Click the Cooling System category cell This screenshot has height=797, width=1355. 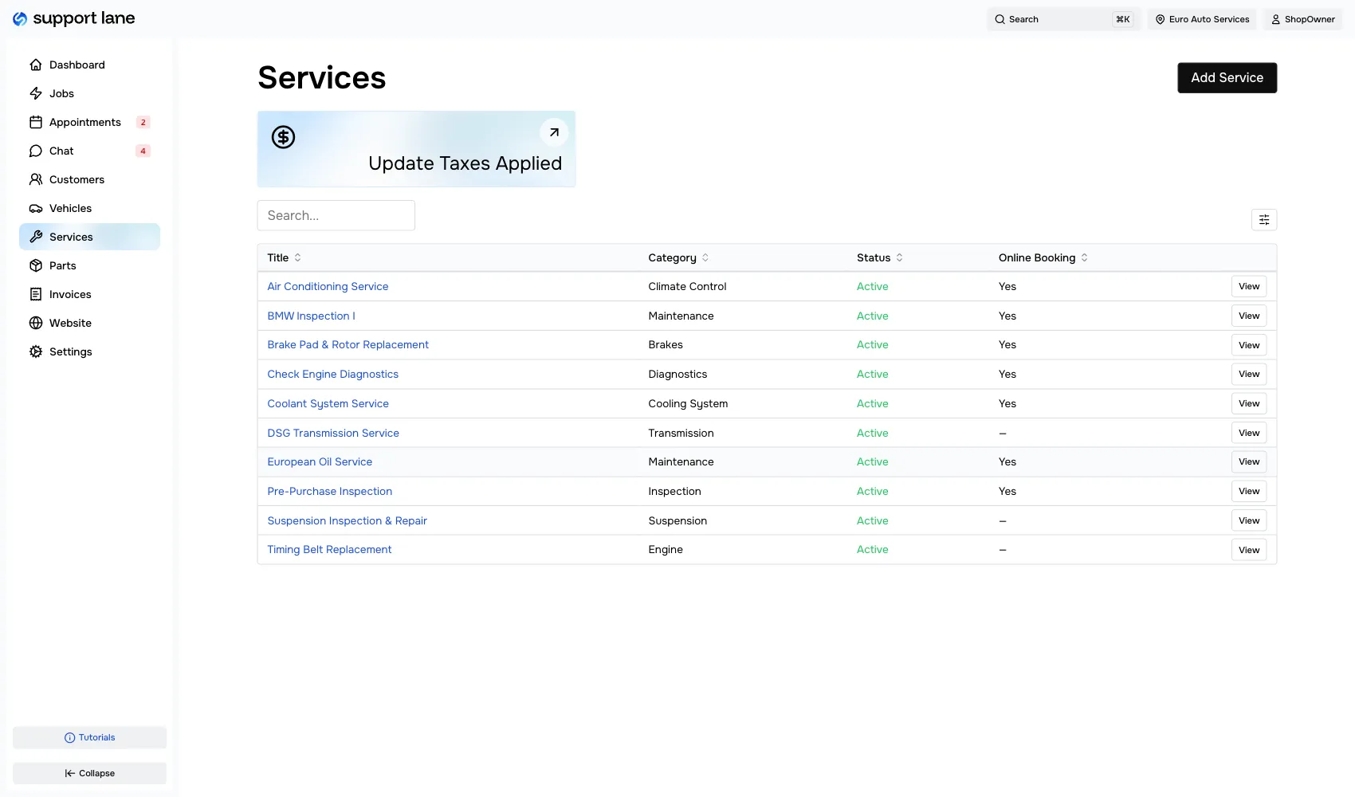688,403
